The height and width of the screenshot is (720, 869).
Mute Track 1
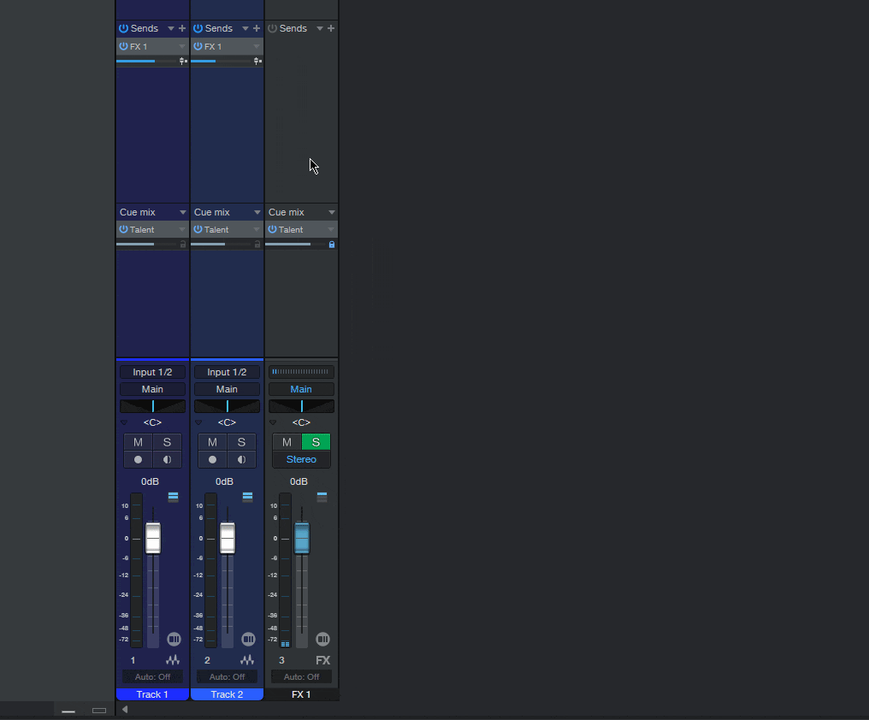pos(138,442)
